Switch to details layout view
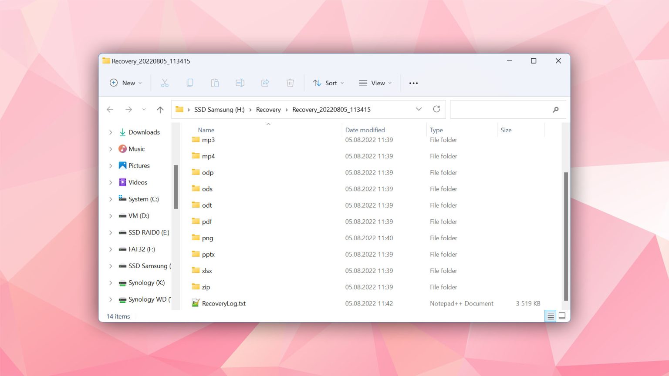This screenshot has height=376, width=669. [550, 316]
